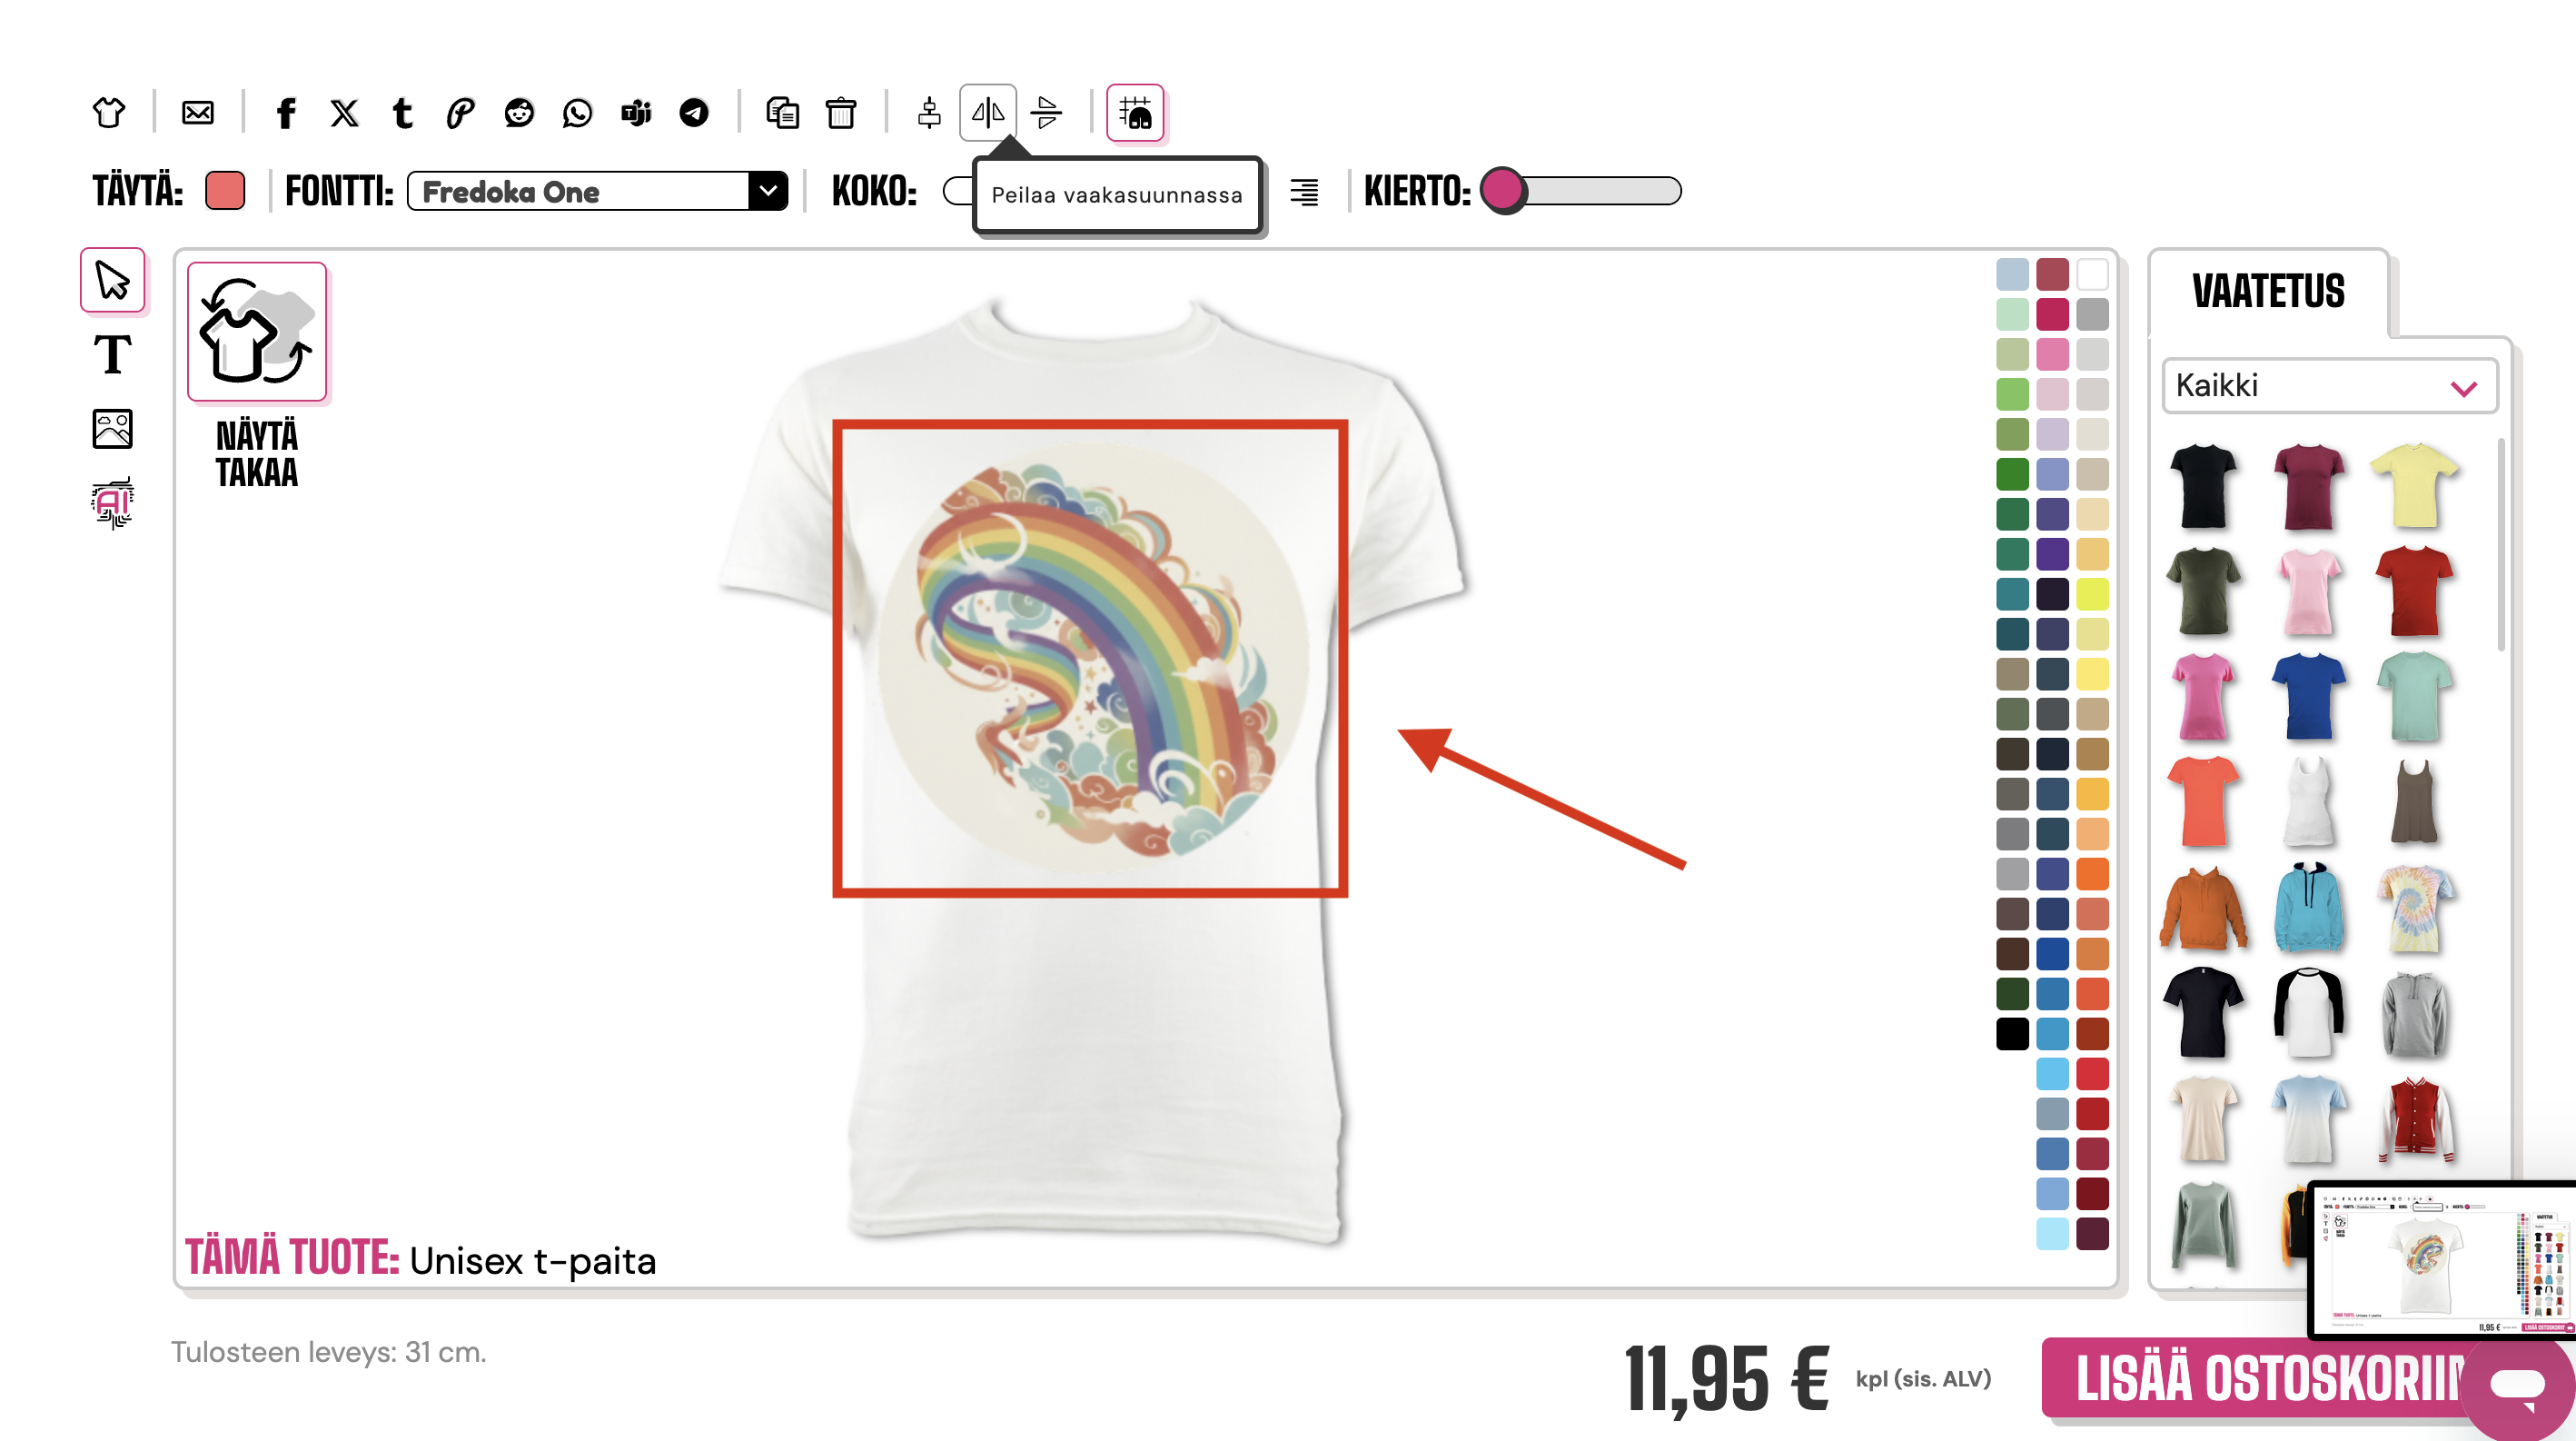Click the horizontal mirror (Peilaa vaakasuunnassa) icon
Screen dimensions: 2576x1441
click(987, 112)
